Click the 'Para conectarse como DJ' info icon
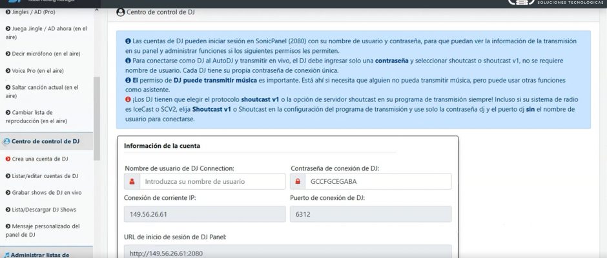 pos(128,61)
